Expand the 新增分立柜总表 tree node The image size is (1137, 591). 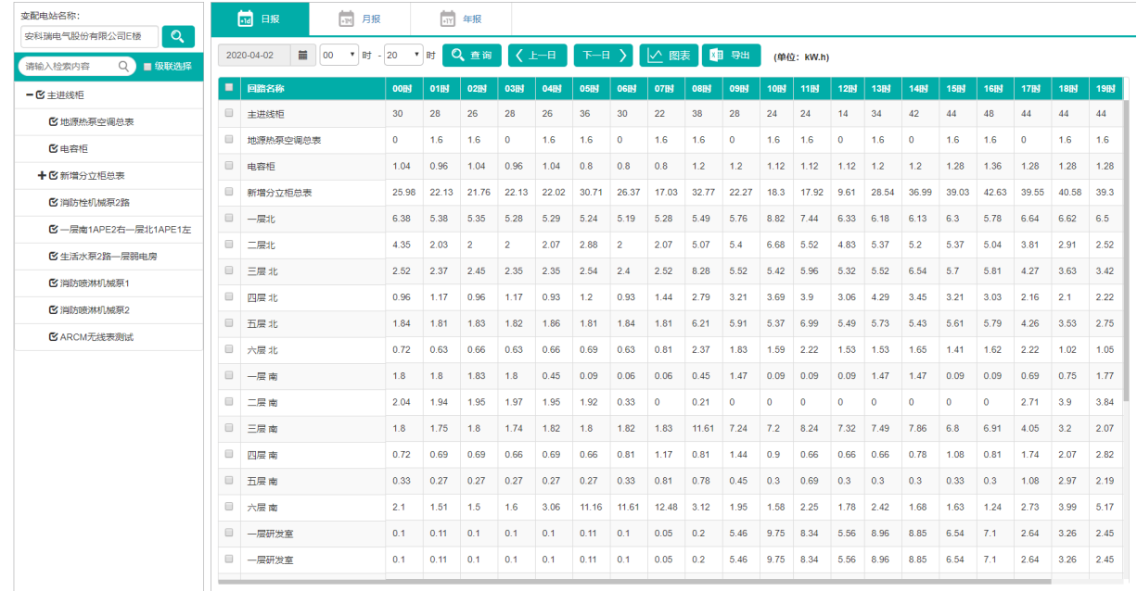click(42, 175)
